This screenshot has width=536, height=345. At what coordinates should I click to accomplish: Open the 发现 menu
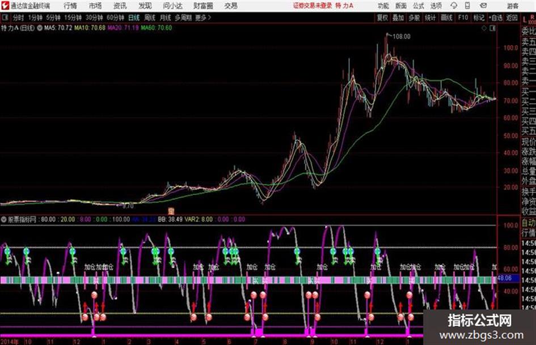coord(145,6)
